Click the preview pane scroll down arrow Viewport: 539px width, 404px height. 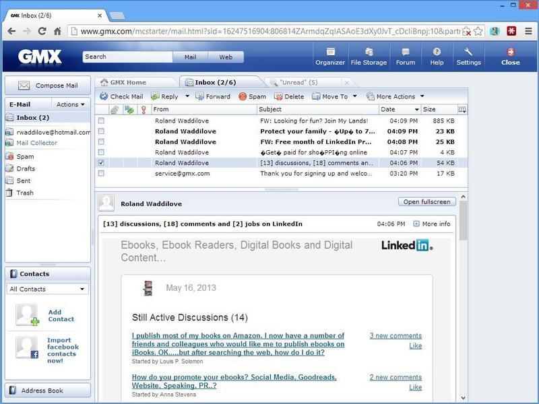(x=463, y=398)
